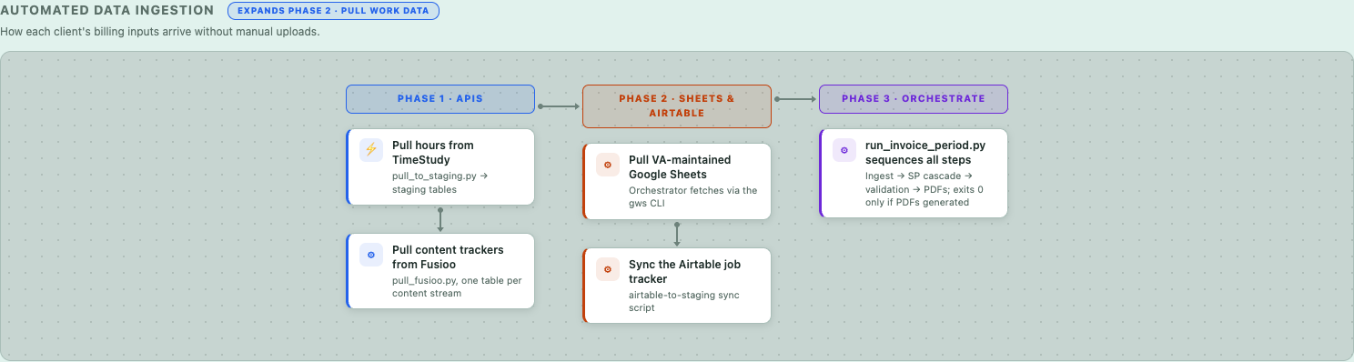Open the Pull hours from TimeStudy card
Viewport: 1354px width, 362px height.
(x=440, y=166)
